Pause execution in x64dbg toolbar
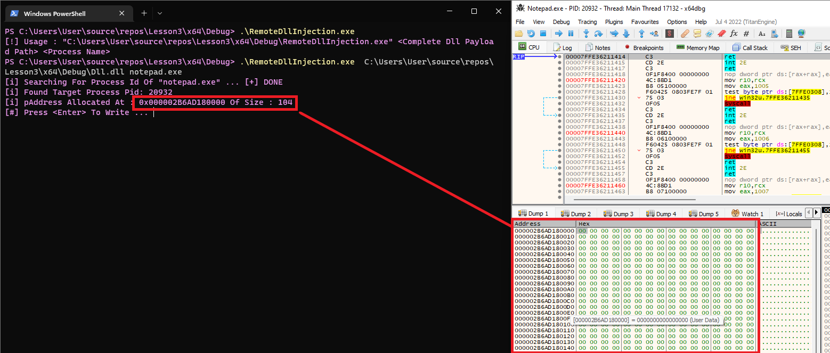 pos(571,34)
